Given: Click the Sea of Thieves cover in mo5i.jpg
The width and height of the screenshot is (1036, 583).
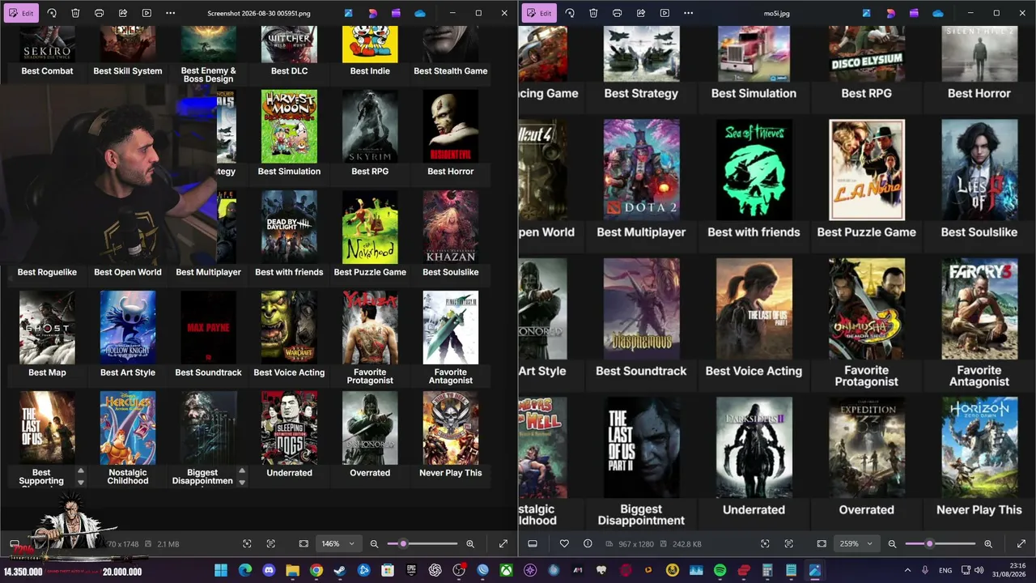Looking at the screenshot, I should coord(754,170).
